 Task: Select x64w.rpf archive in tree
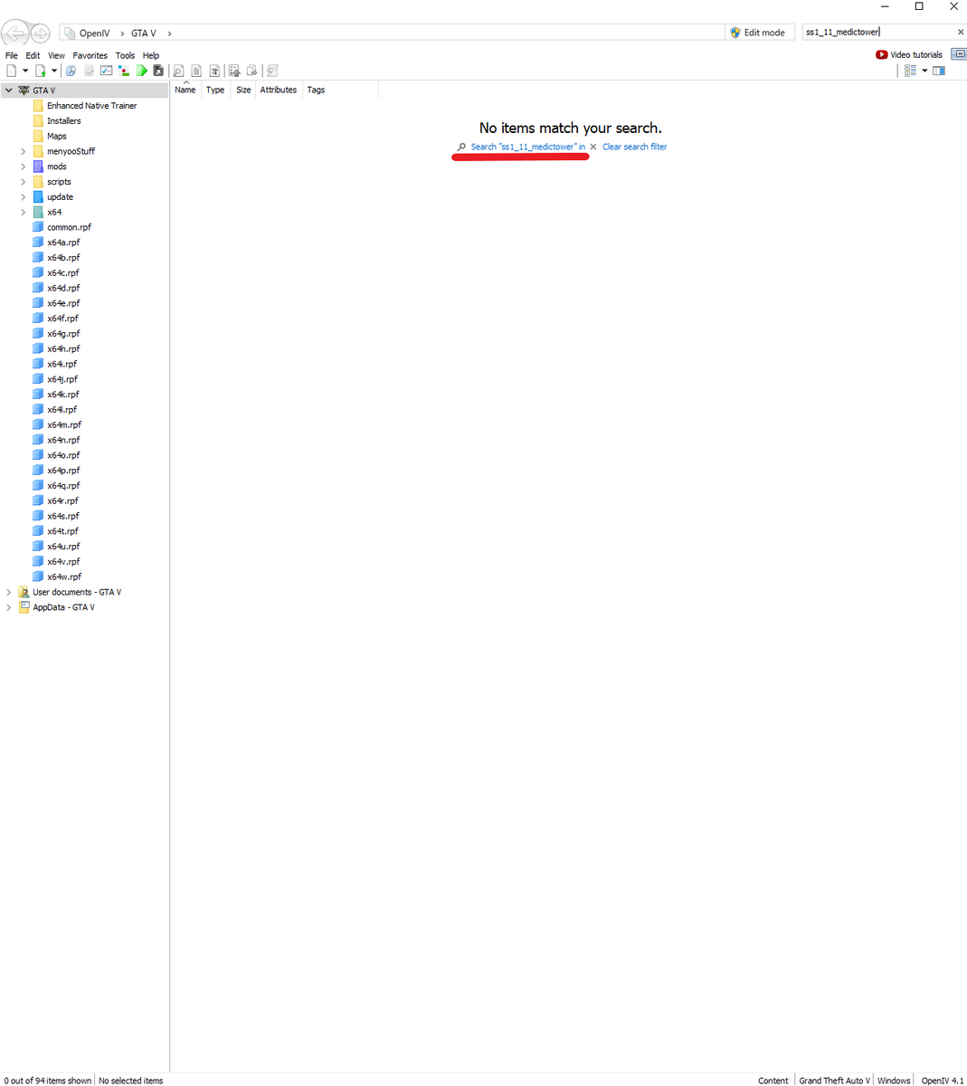[64, 576]
